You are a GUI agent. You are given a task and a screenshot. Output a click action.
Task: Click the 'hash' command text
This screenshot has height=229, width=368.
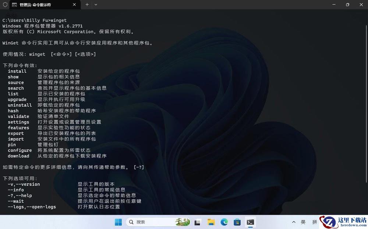13,110
